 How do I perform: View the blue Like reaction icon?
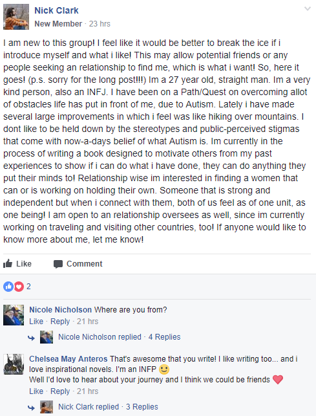[x=8, y=287]
